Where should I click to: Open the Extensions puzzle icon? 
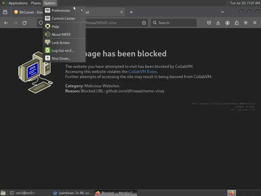[237, 23]
